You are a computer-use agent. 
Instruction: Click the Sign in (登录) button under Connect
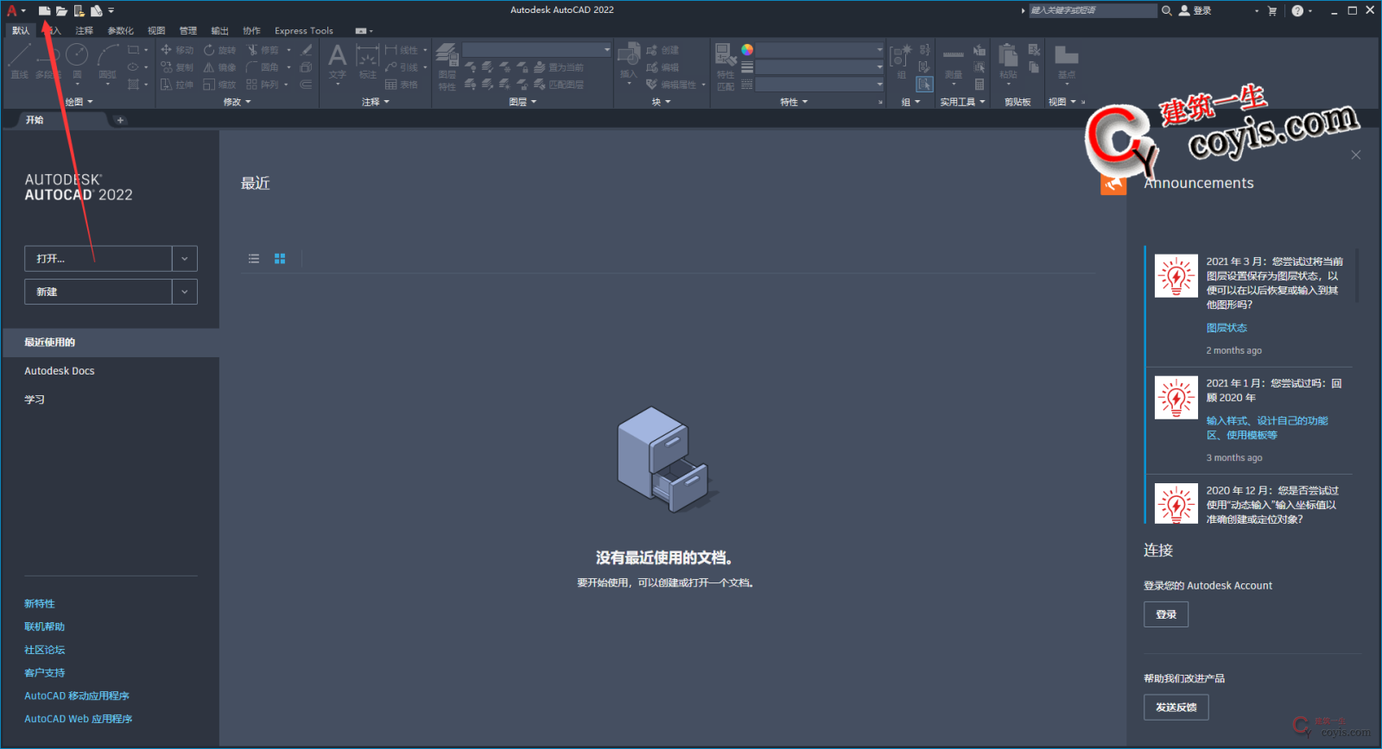click(1166, 614)
